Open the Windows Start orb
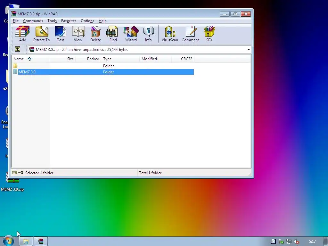328x246 pixels. [x=9, y=241]
